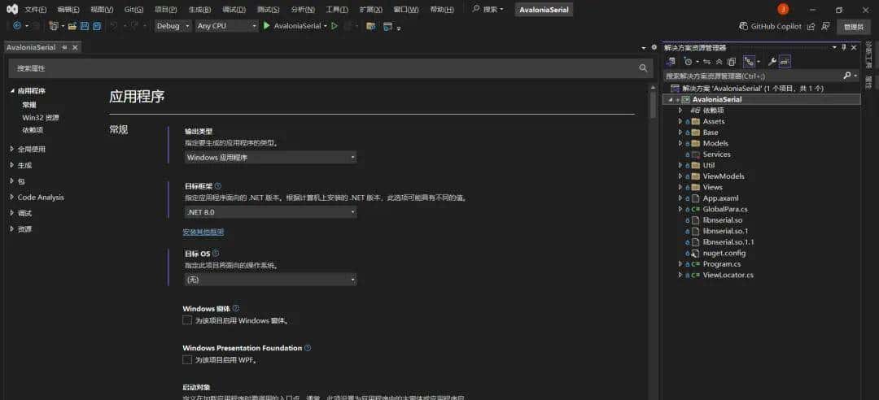
Task: Click the open file folder icon
Action: click(72, 26)
